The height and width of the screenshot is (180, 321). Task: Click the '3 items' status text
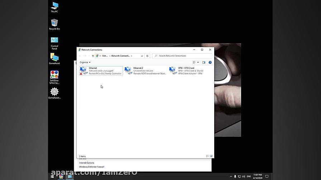click(x=82, y=156)
